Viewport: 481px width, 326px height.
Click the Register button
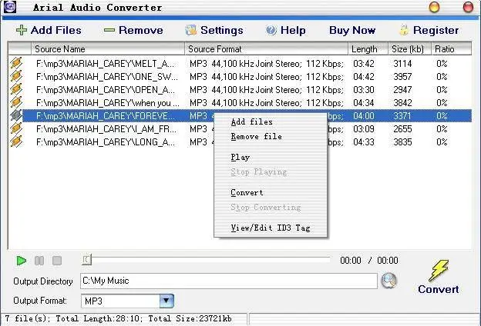[x=429, y=30]
